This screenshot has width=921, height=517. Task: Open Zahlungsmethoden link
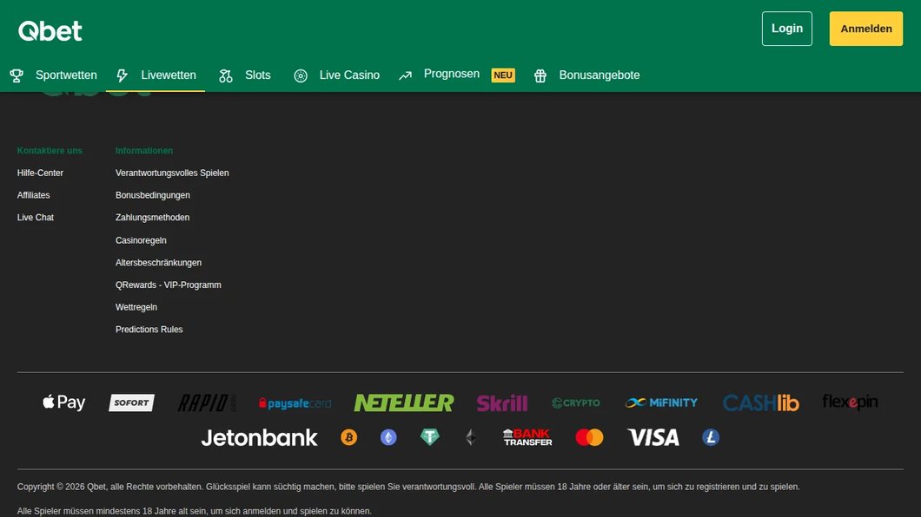click(x=152, y=218)
